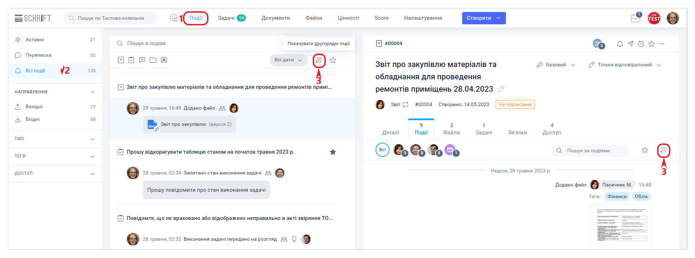Open the "Документи" top menu item

click(x=276, y=18)
